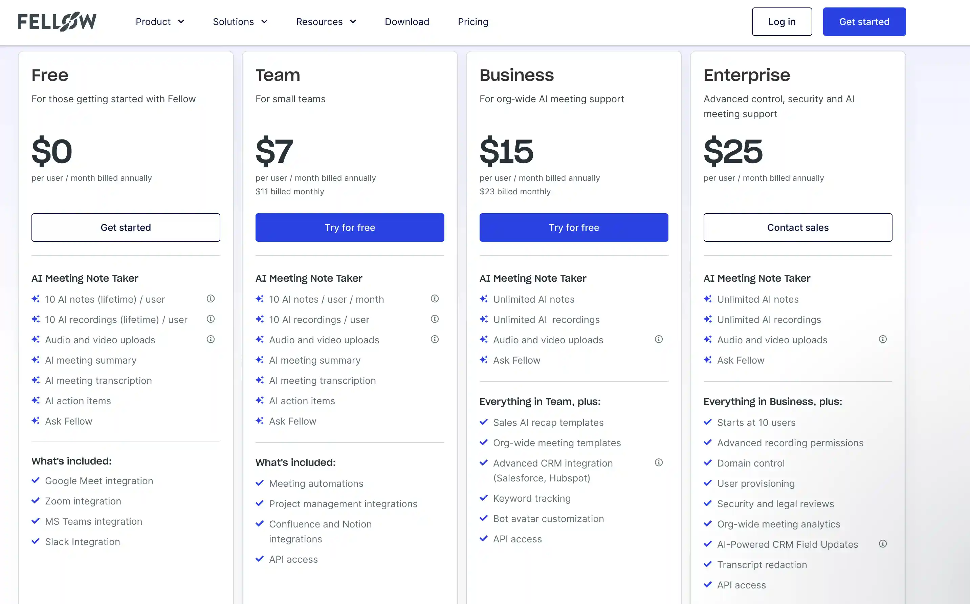Click the info icon beside Enterprise audio and video uploads
The width and height of the screenshot is (970, 604).
point(883,339)
